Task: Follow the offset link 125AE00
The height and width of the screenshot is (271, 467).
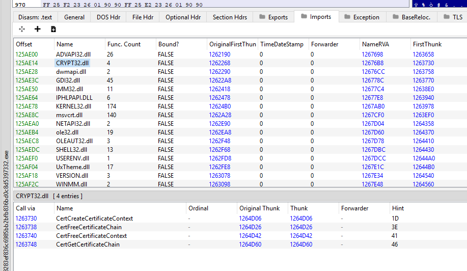Action: tap(26, 55)
